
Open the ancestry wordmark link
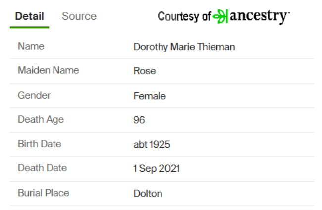pyautogui.click(x=260, y=16)
